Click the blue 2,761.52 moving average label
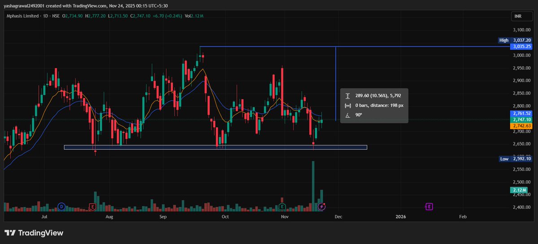This screenshot has height=244, width=538. (x=522, y=114)
